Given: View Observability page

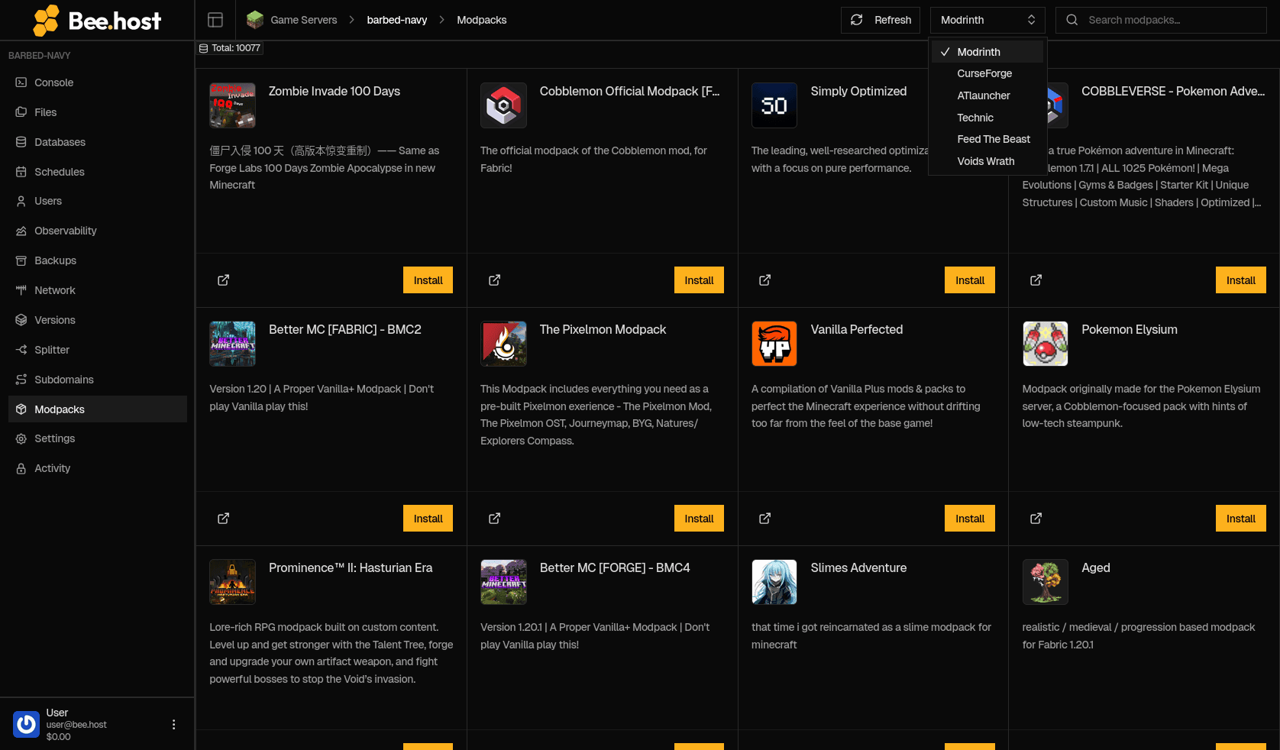Looking at the screenshot, I should tap(97, 231).
